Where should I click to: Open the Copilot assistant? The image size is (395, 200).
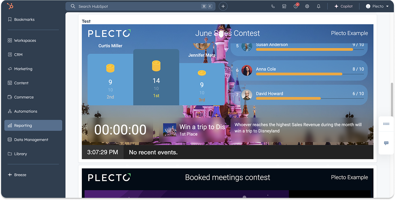[343, 6]
